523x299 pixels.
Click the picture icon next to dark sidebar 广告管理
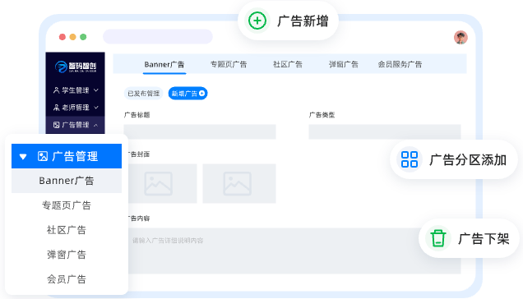[57, 125]
